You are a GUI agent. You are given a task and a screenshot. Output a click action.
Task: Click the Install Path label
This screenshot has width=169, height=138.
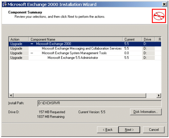(16, 103)
